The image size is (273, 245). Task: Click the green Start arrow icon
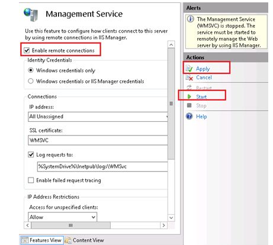pos(190,96)
